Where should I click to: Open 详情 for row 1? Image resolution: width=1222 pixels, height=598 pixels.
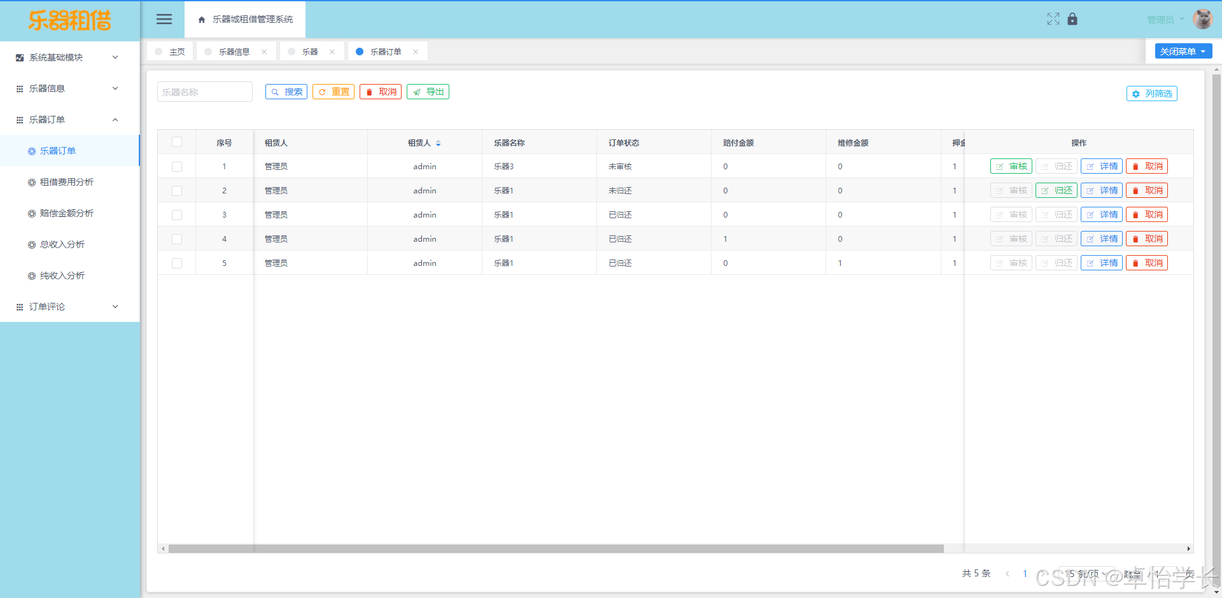[x=1102, y=166]
